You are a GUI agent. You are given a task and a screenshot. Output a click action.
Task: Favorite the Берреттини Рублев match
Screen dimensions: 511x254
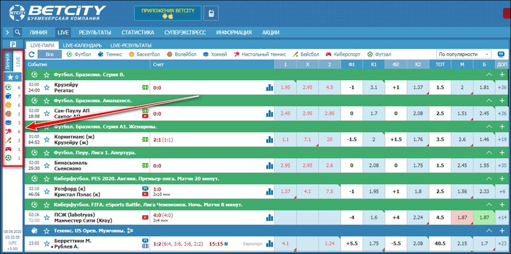(x=47, y=244)
